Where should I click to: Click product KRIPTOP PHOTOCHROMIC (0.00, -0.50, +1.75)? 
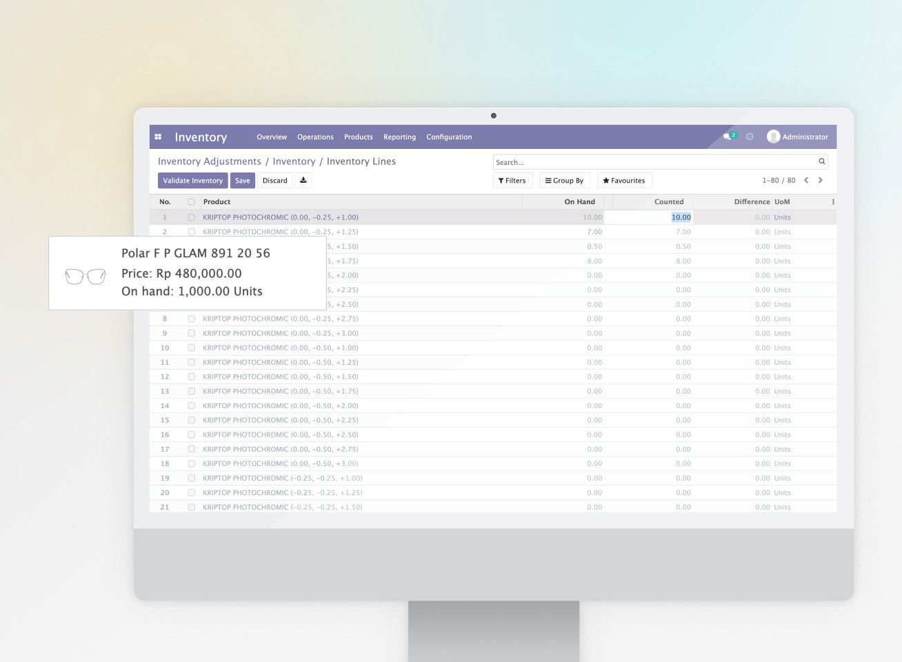[281, 391]
